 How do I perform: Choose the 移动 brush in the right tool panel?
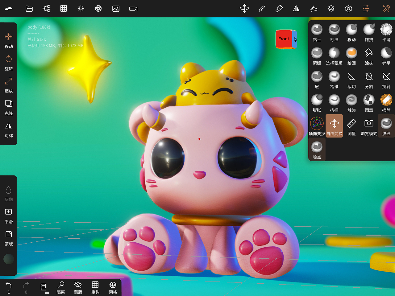351,32
